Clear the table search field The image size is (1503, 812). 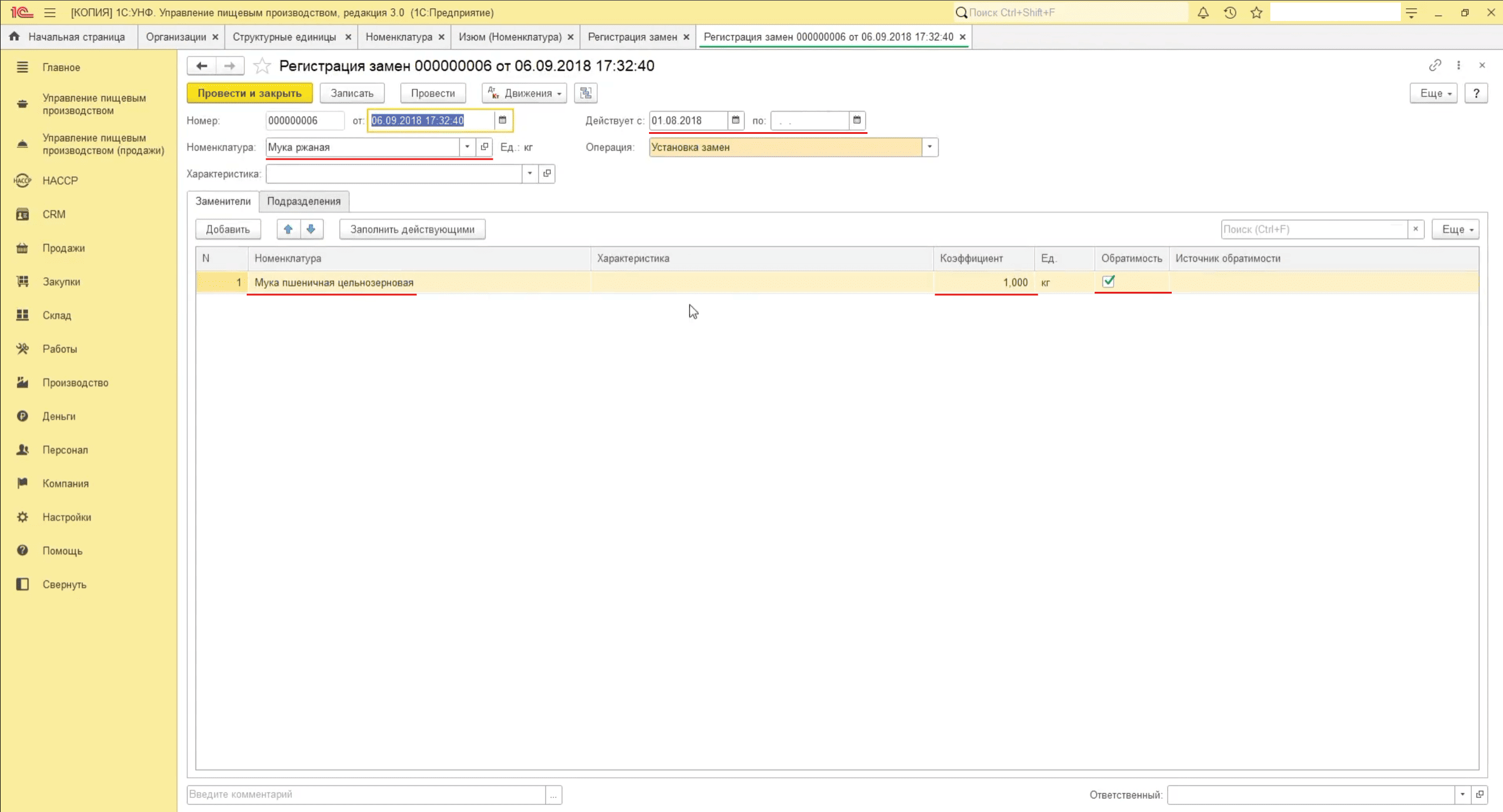[1415, 229]
